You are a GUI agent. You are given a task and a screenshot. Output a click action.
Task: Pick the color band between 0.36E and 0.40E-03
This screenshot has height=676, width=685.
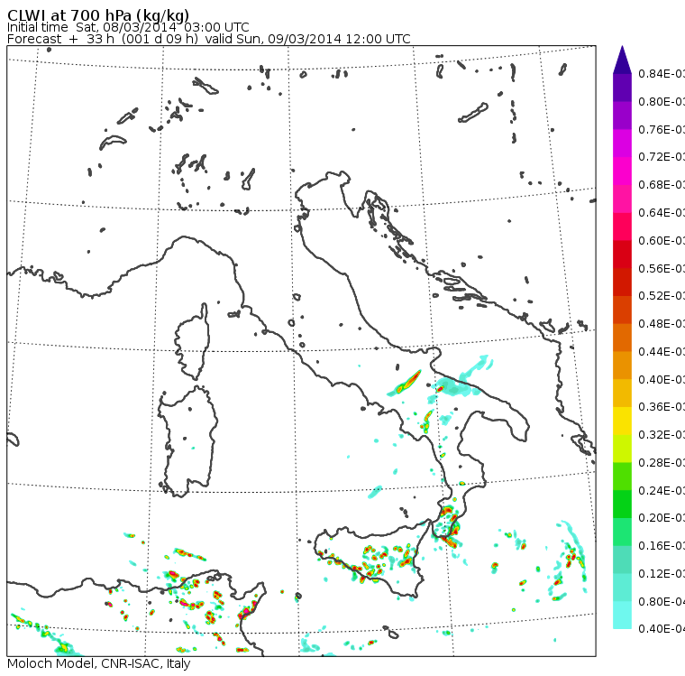click(622, 394)
